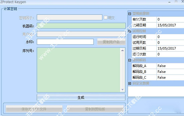Click 保存为 KEY 文件 button

(x=34, y=109)
